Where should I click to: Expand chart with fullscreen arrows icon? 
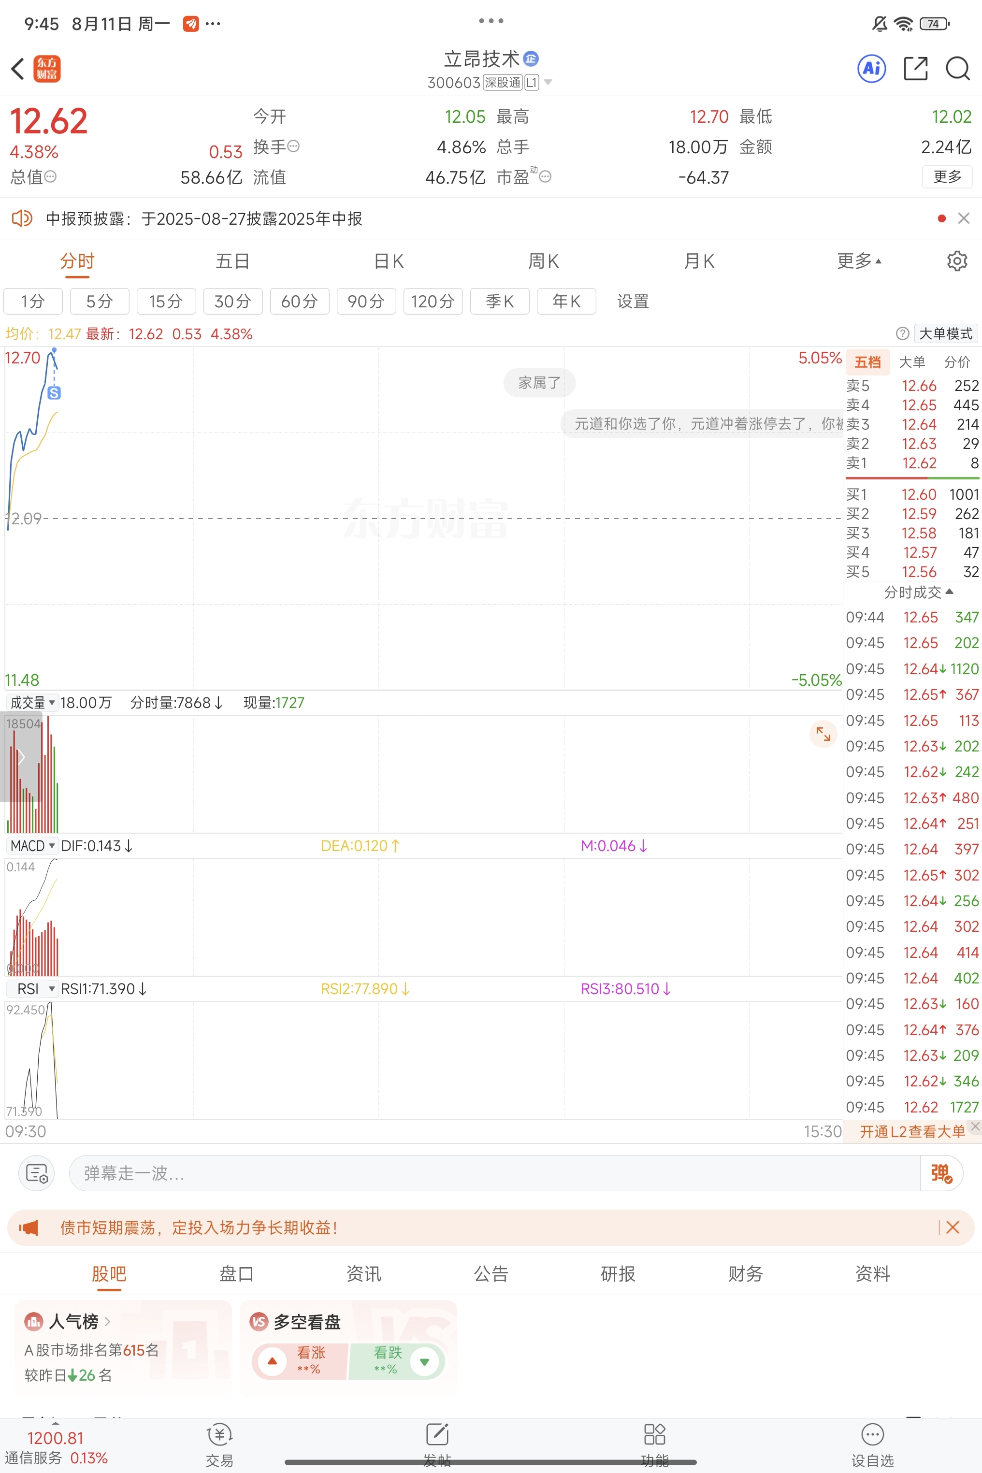823,734
